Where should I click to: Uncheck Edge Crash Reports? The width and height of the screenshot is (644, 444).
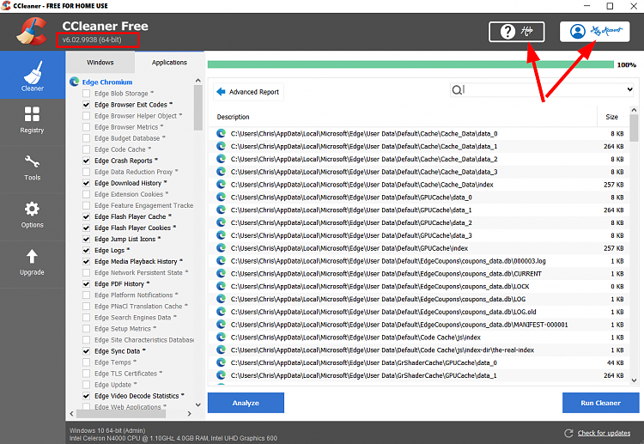pyautogui.click(x=86, y=161)
